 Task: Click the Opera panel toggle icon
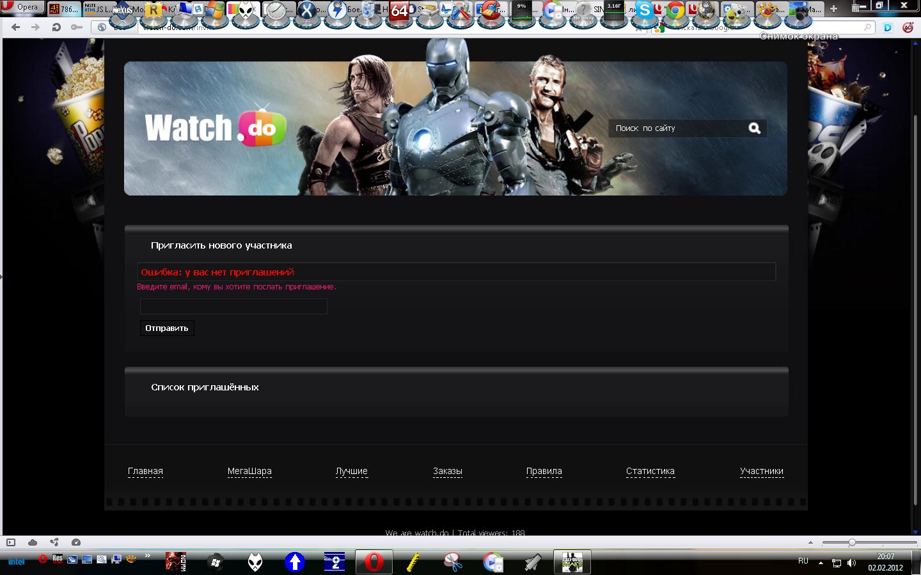(x=11, y=542)
